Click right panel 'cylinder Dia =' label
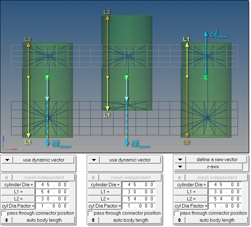The image size is (251, 227). click(x=191, y=185)
